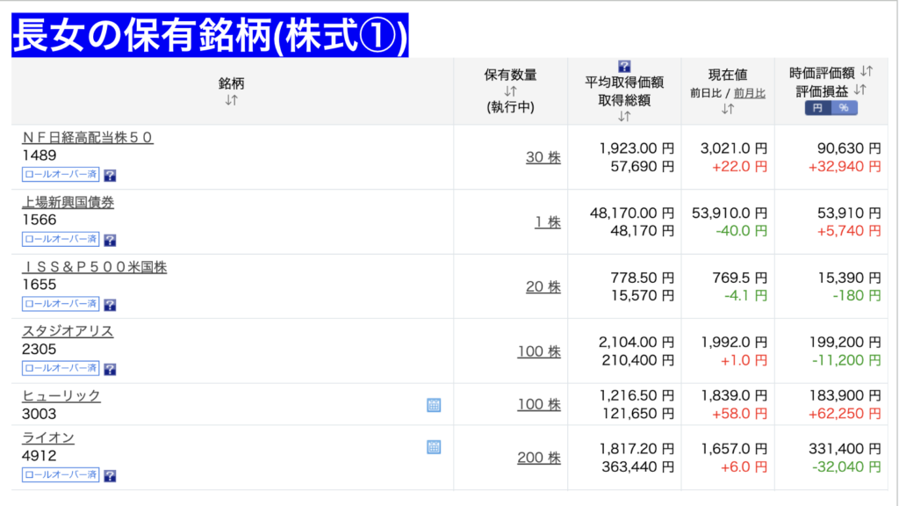Sort the table by 銘柄 column

click(x=231, y=100)
